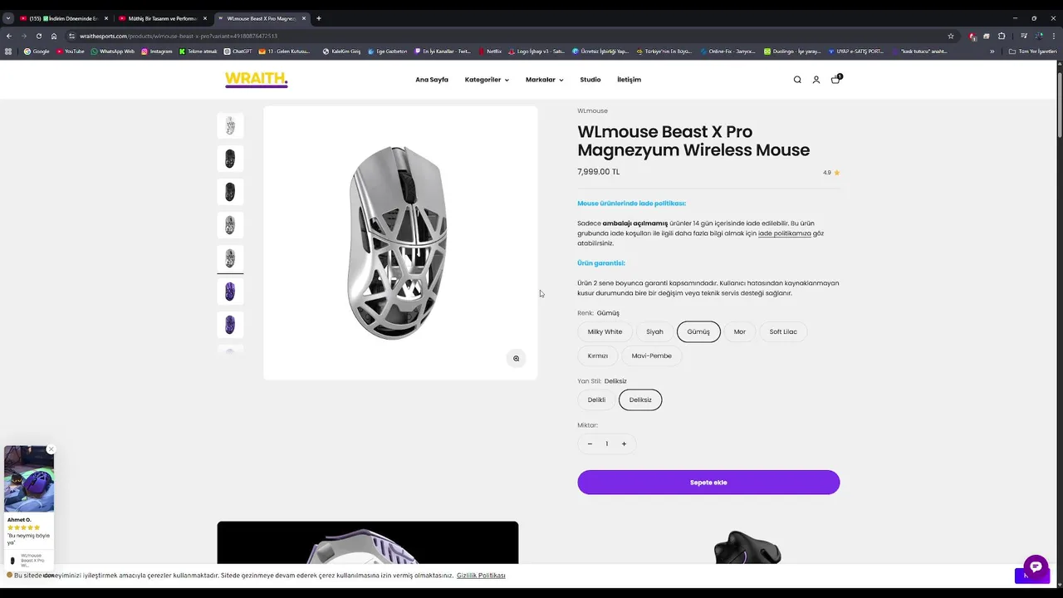Open the ChatGPT bookmark
Image resolution: width=1063 pixels, height=598 pixels.
[x=238, y=51]
